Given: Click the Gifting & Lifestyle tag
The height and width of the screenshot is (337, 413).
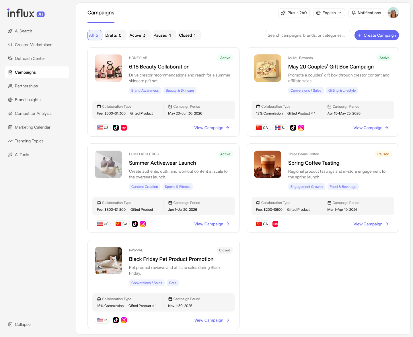Looking at the screenshot, I should click(x=342, y=90).
